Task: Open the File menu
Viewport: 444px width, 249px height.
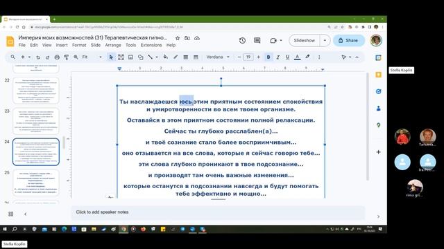Action: pyautogui.click(x=22, y=45)
